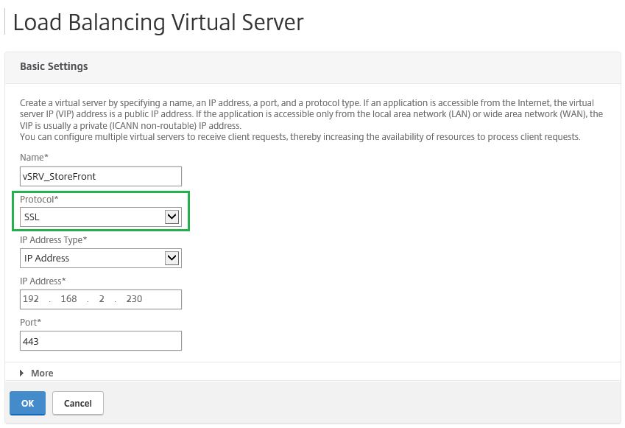Select IP Address in the type combo box

[x=88, y=258]
